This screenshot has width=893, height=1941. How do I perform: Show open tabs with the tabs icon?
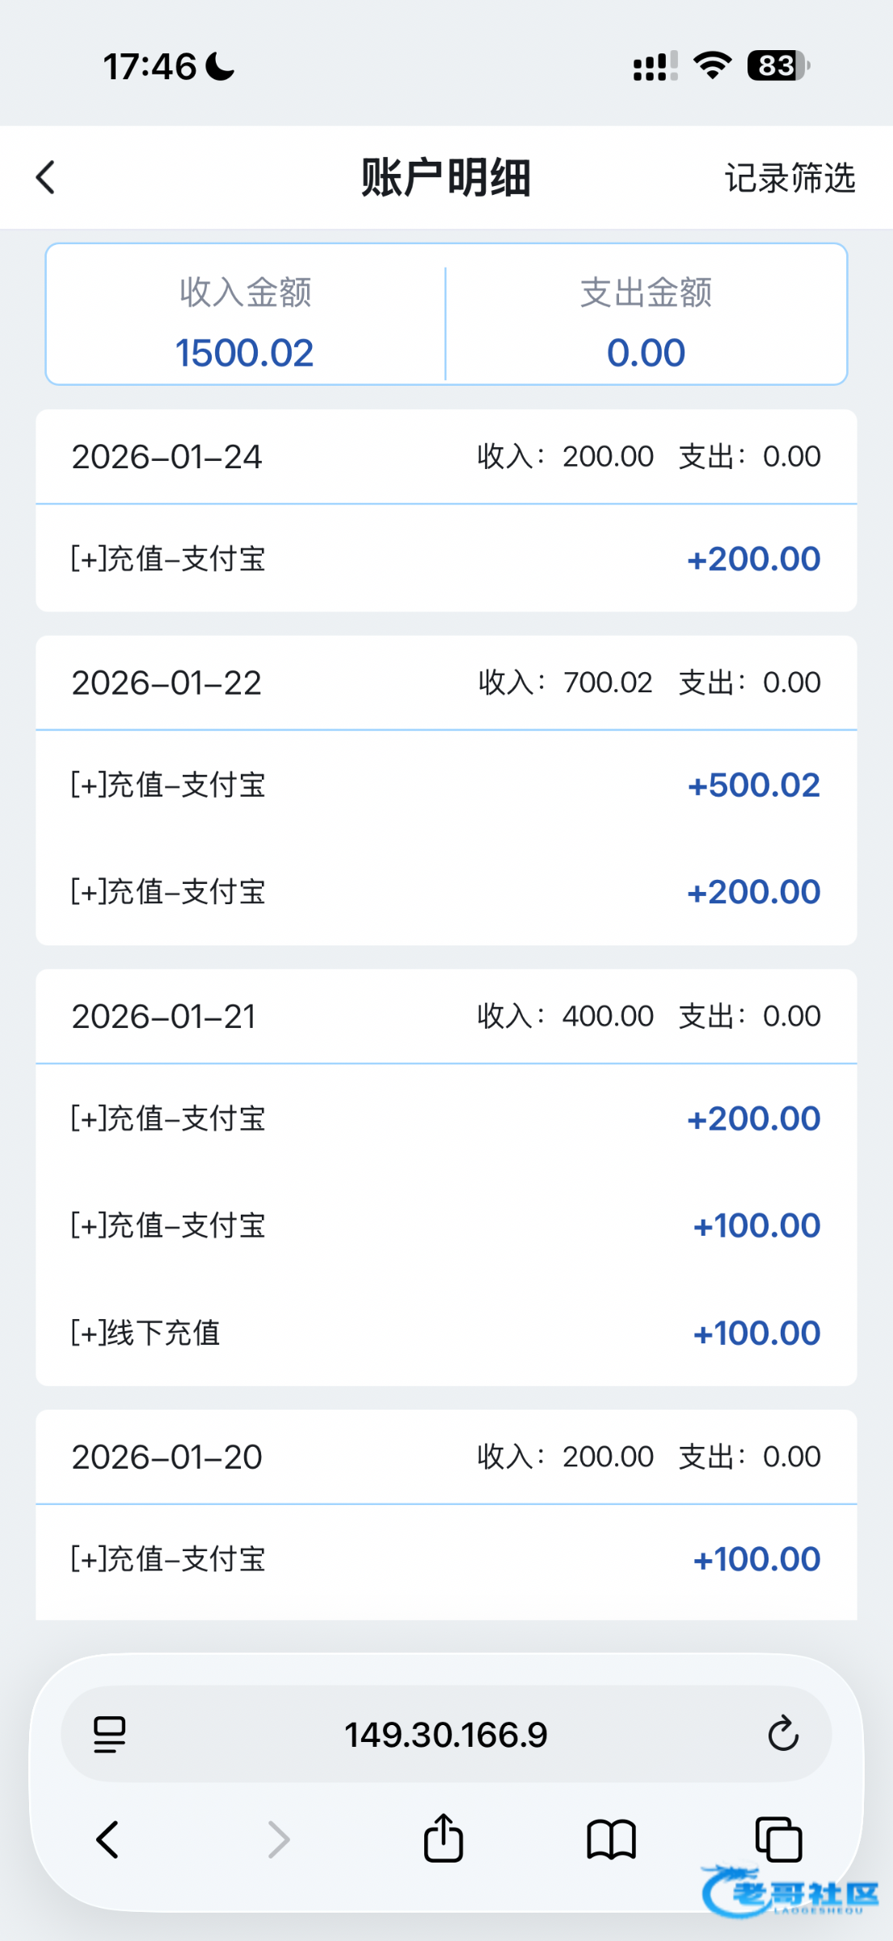tap(778, 1840)
